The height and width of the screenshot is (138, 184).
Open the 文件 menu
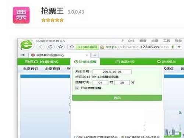[131, 40]
